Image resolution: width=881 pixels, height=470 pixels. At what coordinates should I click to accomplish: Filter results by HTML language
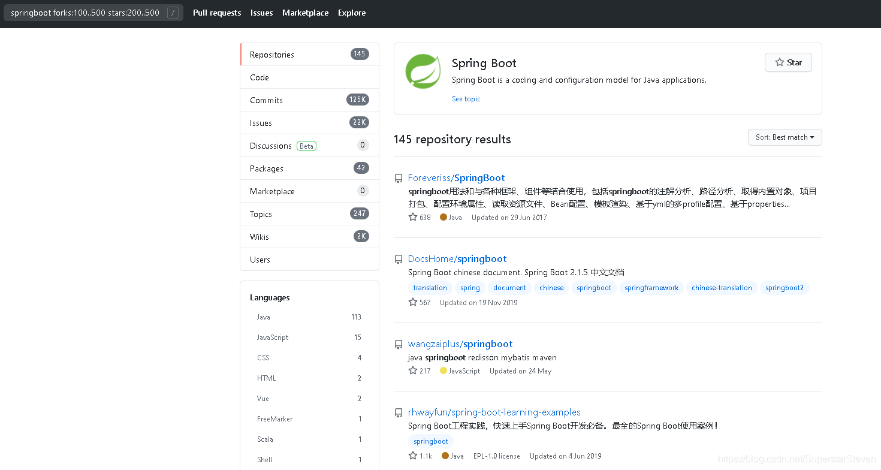[x=309, y=378]
